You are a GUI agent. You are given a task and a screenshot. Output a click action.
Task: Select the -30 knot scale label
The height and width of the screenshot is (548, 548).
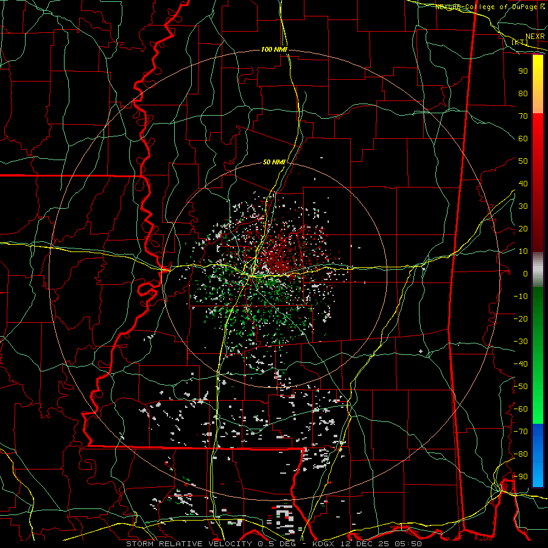(x=521, y=342)
